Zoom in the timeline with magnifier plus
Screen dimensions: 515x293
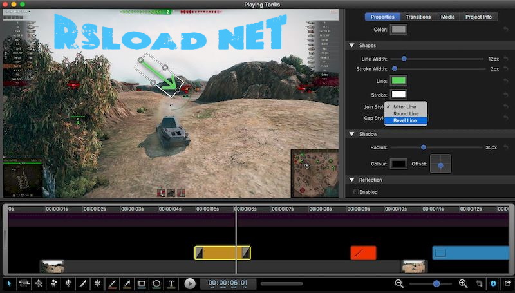[x=463, y=283]
